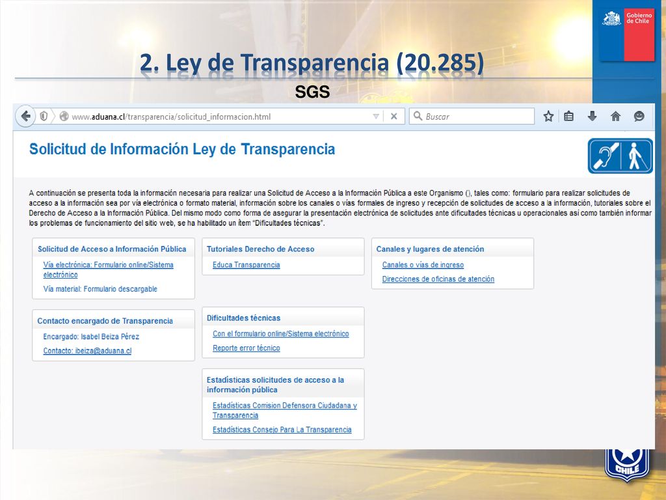Go to the home page icon
The image size is (666, 500).
[615, 116]
